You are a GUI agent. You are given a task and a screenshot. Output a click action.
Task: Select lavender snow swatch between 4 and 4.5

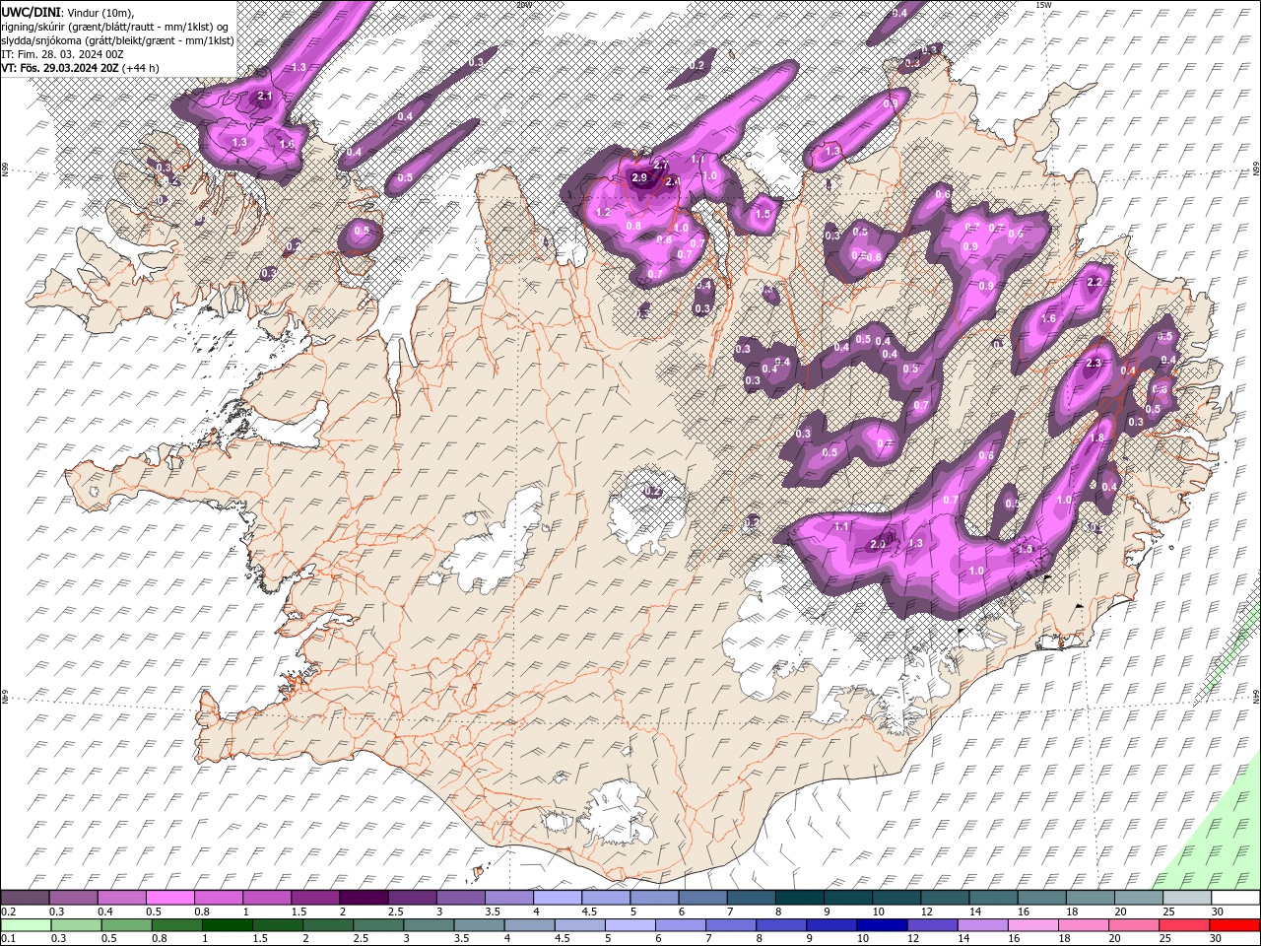pos(558,898)
